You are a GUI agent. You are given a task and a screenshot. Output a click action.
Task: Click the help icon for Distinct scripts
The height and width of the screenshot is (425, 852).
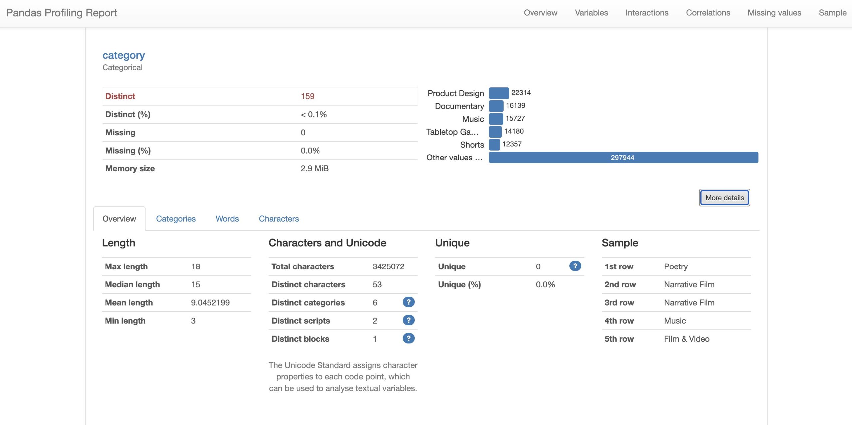(x=408, y=320)
